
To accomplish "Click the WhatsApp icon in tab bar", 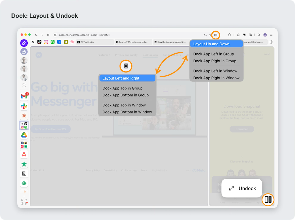I will [x=52, y=42].
